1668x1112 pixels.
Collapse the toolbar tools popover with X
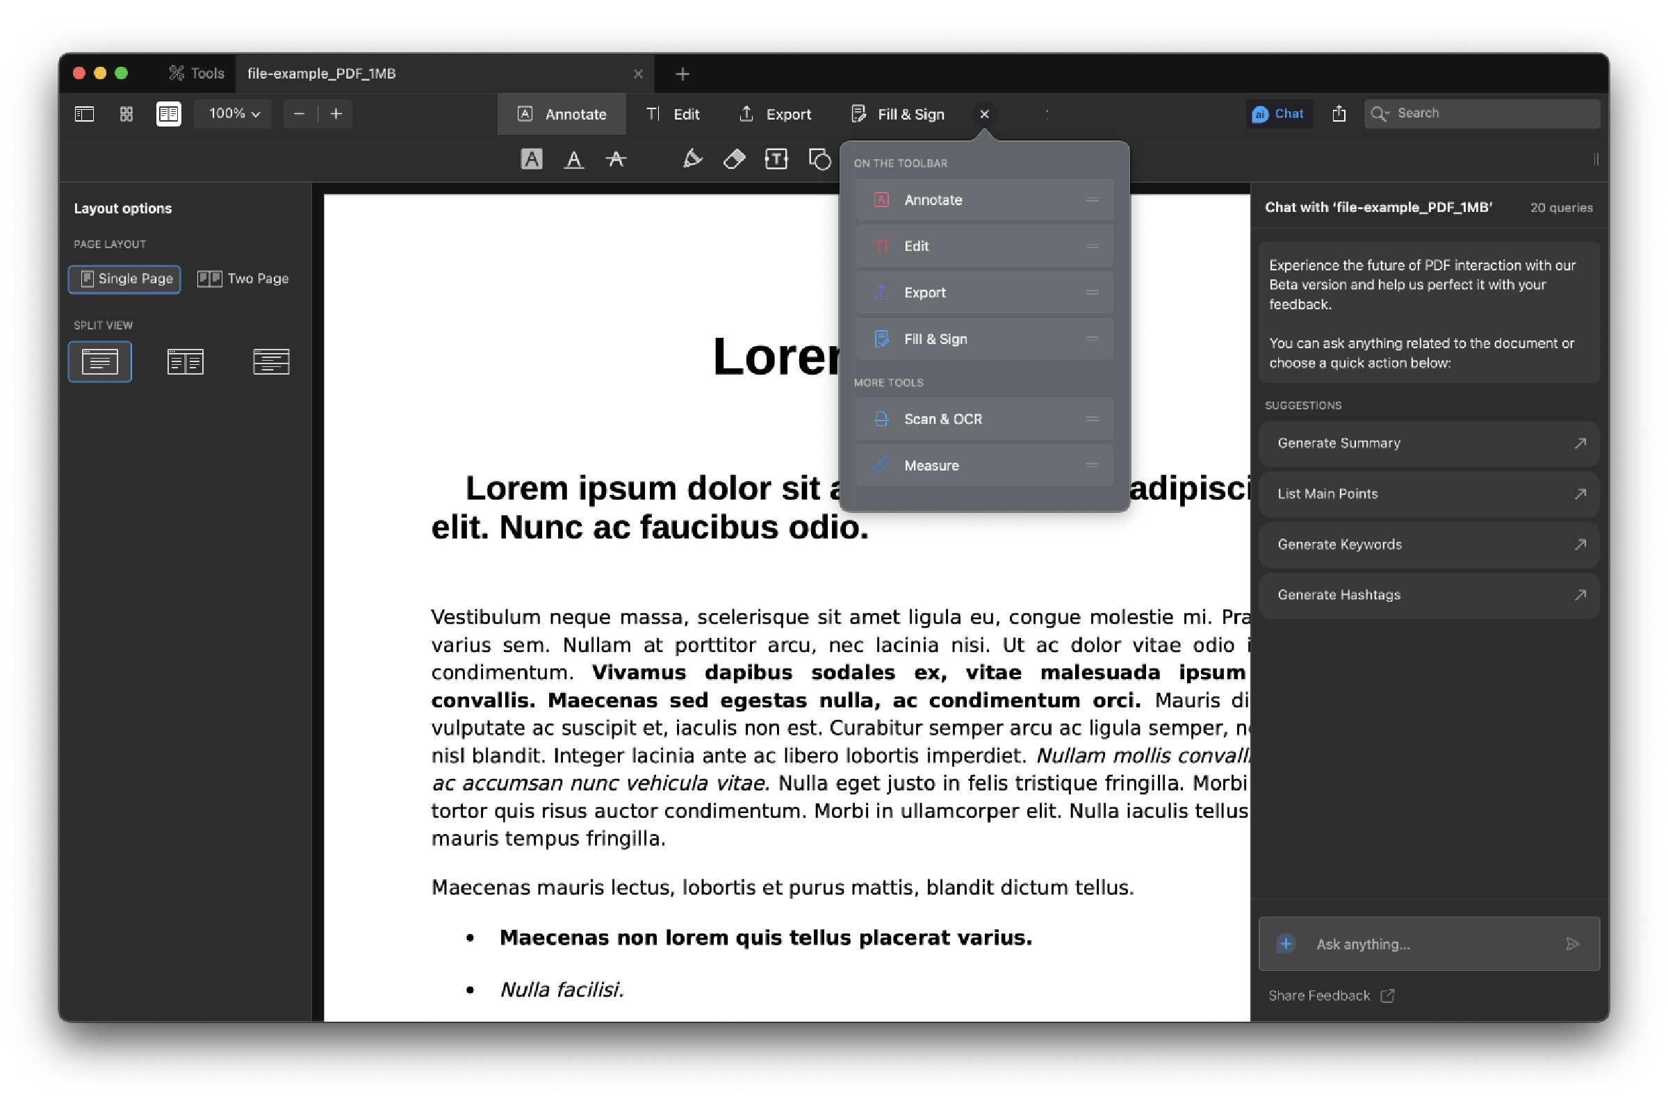point(984,113)
